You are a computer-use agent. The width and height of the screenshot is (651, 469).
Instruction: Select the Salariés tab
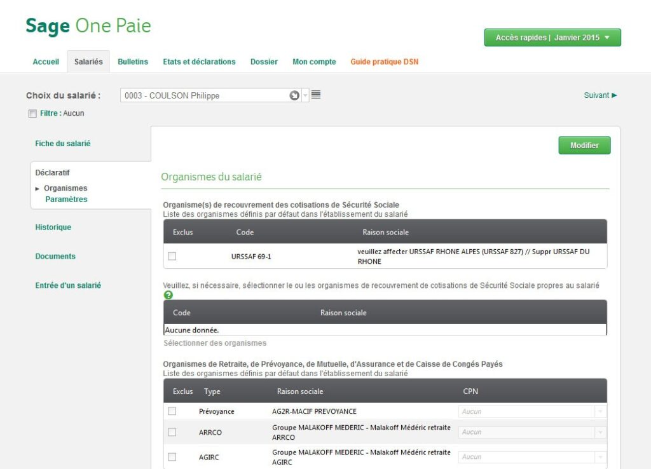88,62
